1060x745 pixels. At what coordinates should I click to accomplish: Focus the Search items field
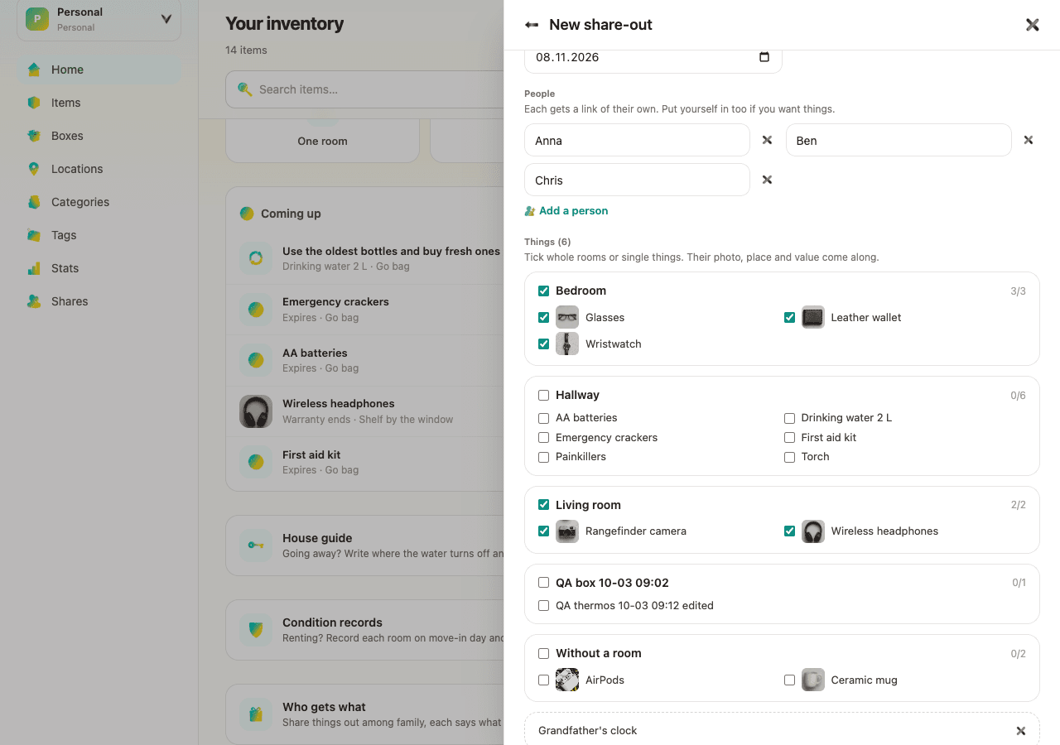point(364,89)
